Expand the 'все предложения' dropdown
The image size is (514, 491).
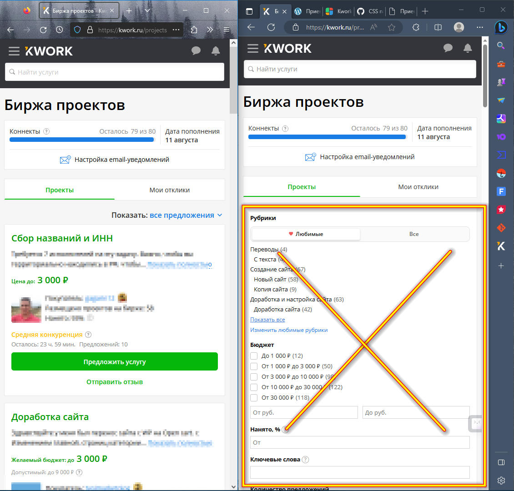pos(186,215)
